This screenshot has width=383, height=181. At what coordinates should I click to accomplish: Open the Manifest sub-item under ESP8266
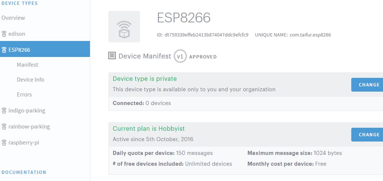27,65
